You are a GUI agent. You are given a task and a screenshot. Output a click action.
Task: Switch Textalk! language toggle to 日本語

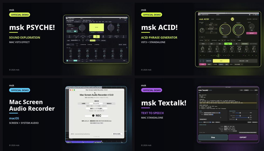coord(241,90)
